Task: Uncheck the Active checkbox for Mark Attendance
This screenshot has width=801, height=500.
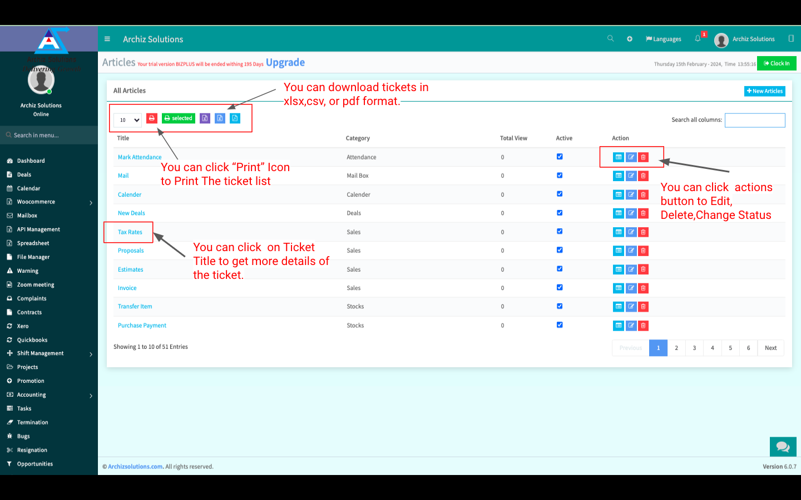Action: pos(560,157)
